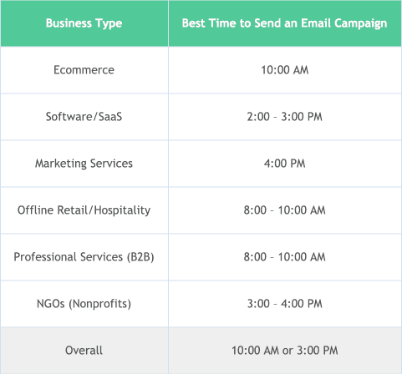Click the B2B 8:00 - 10:00 AM cell
Viewport: 402px width, 374px height.
285,257
